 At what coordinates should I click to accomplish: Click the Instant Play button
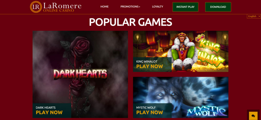(185, 7)
